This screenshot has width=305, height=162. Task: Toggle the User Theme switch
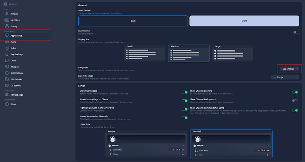coord(296,32)
